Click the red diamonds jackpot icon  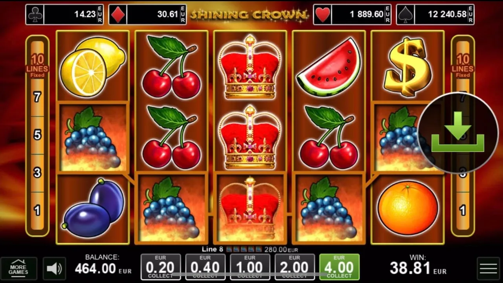[x=118, y=15]
